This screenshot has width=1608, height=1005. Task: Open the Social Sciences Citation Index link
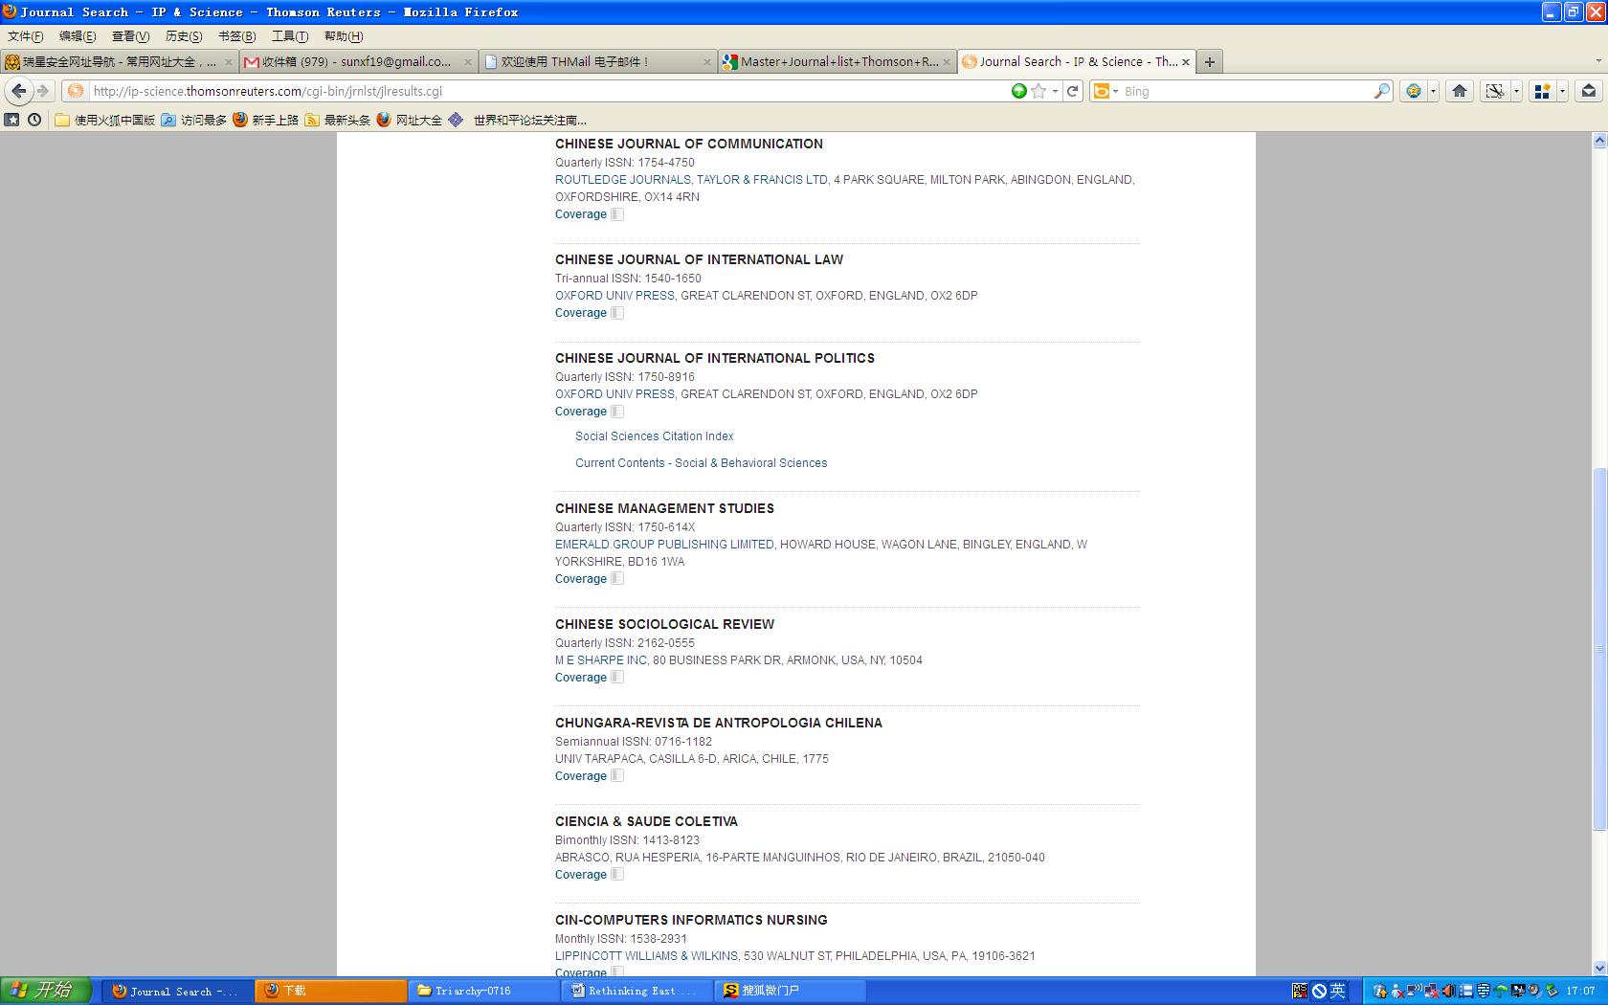(655, 436)
